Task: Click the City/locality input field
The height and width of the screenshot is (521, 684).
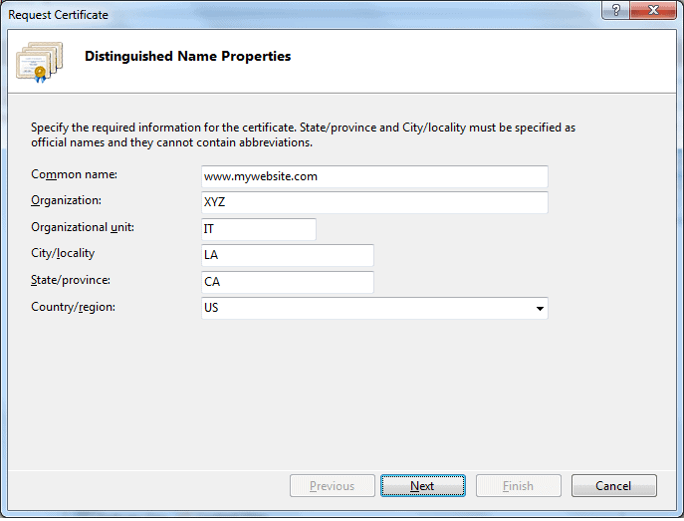Action: (287, 256)
